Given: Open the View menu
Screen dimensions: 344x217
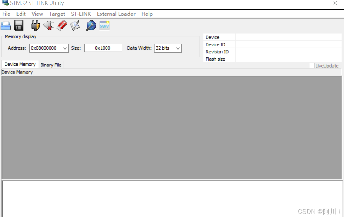Looking at the screenshot, I should coord(37,14).
